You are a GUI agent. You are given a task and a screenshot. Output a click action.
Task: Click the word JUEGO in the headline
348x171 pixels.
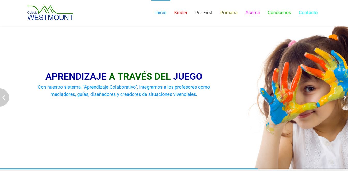click(x=187, y=77)
